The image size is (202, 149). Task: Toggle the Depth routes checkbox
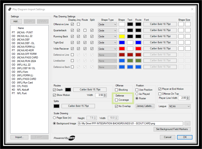point(54,90)
